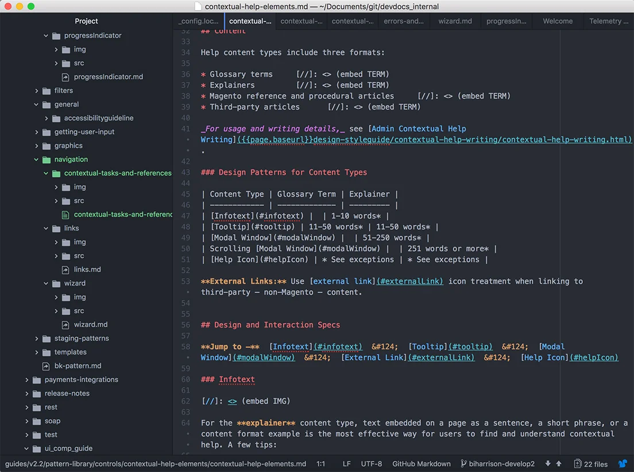This screenshot has height=472, width=634.
Task: Click the filters folder icon
Action: pyautogui.click(x=47, y=91)
